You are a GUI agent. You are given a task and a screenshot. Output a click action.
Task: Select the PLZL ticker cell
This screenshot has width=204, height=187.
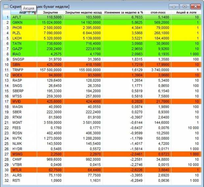tap(24, 33)
